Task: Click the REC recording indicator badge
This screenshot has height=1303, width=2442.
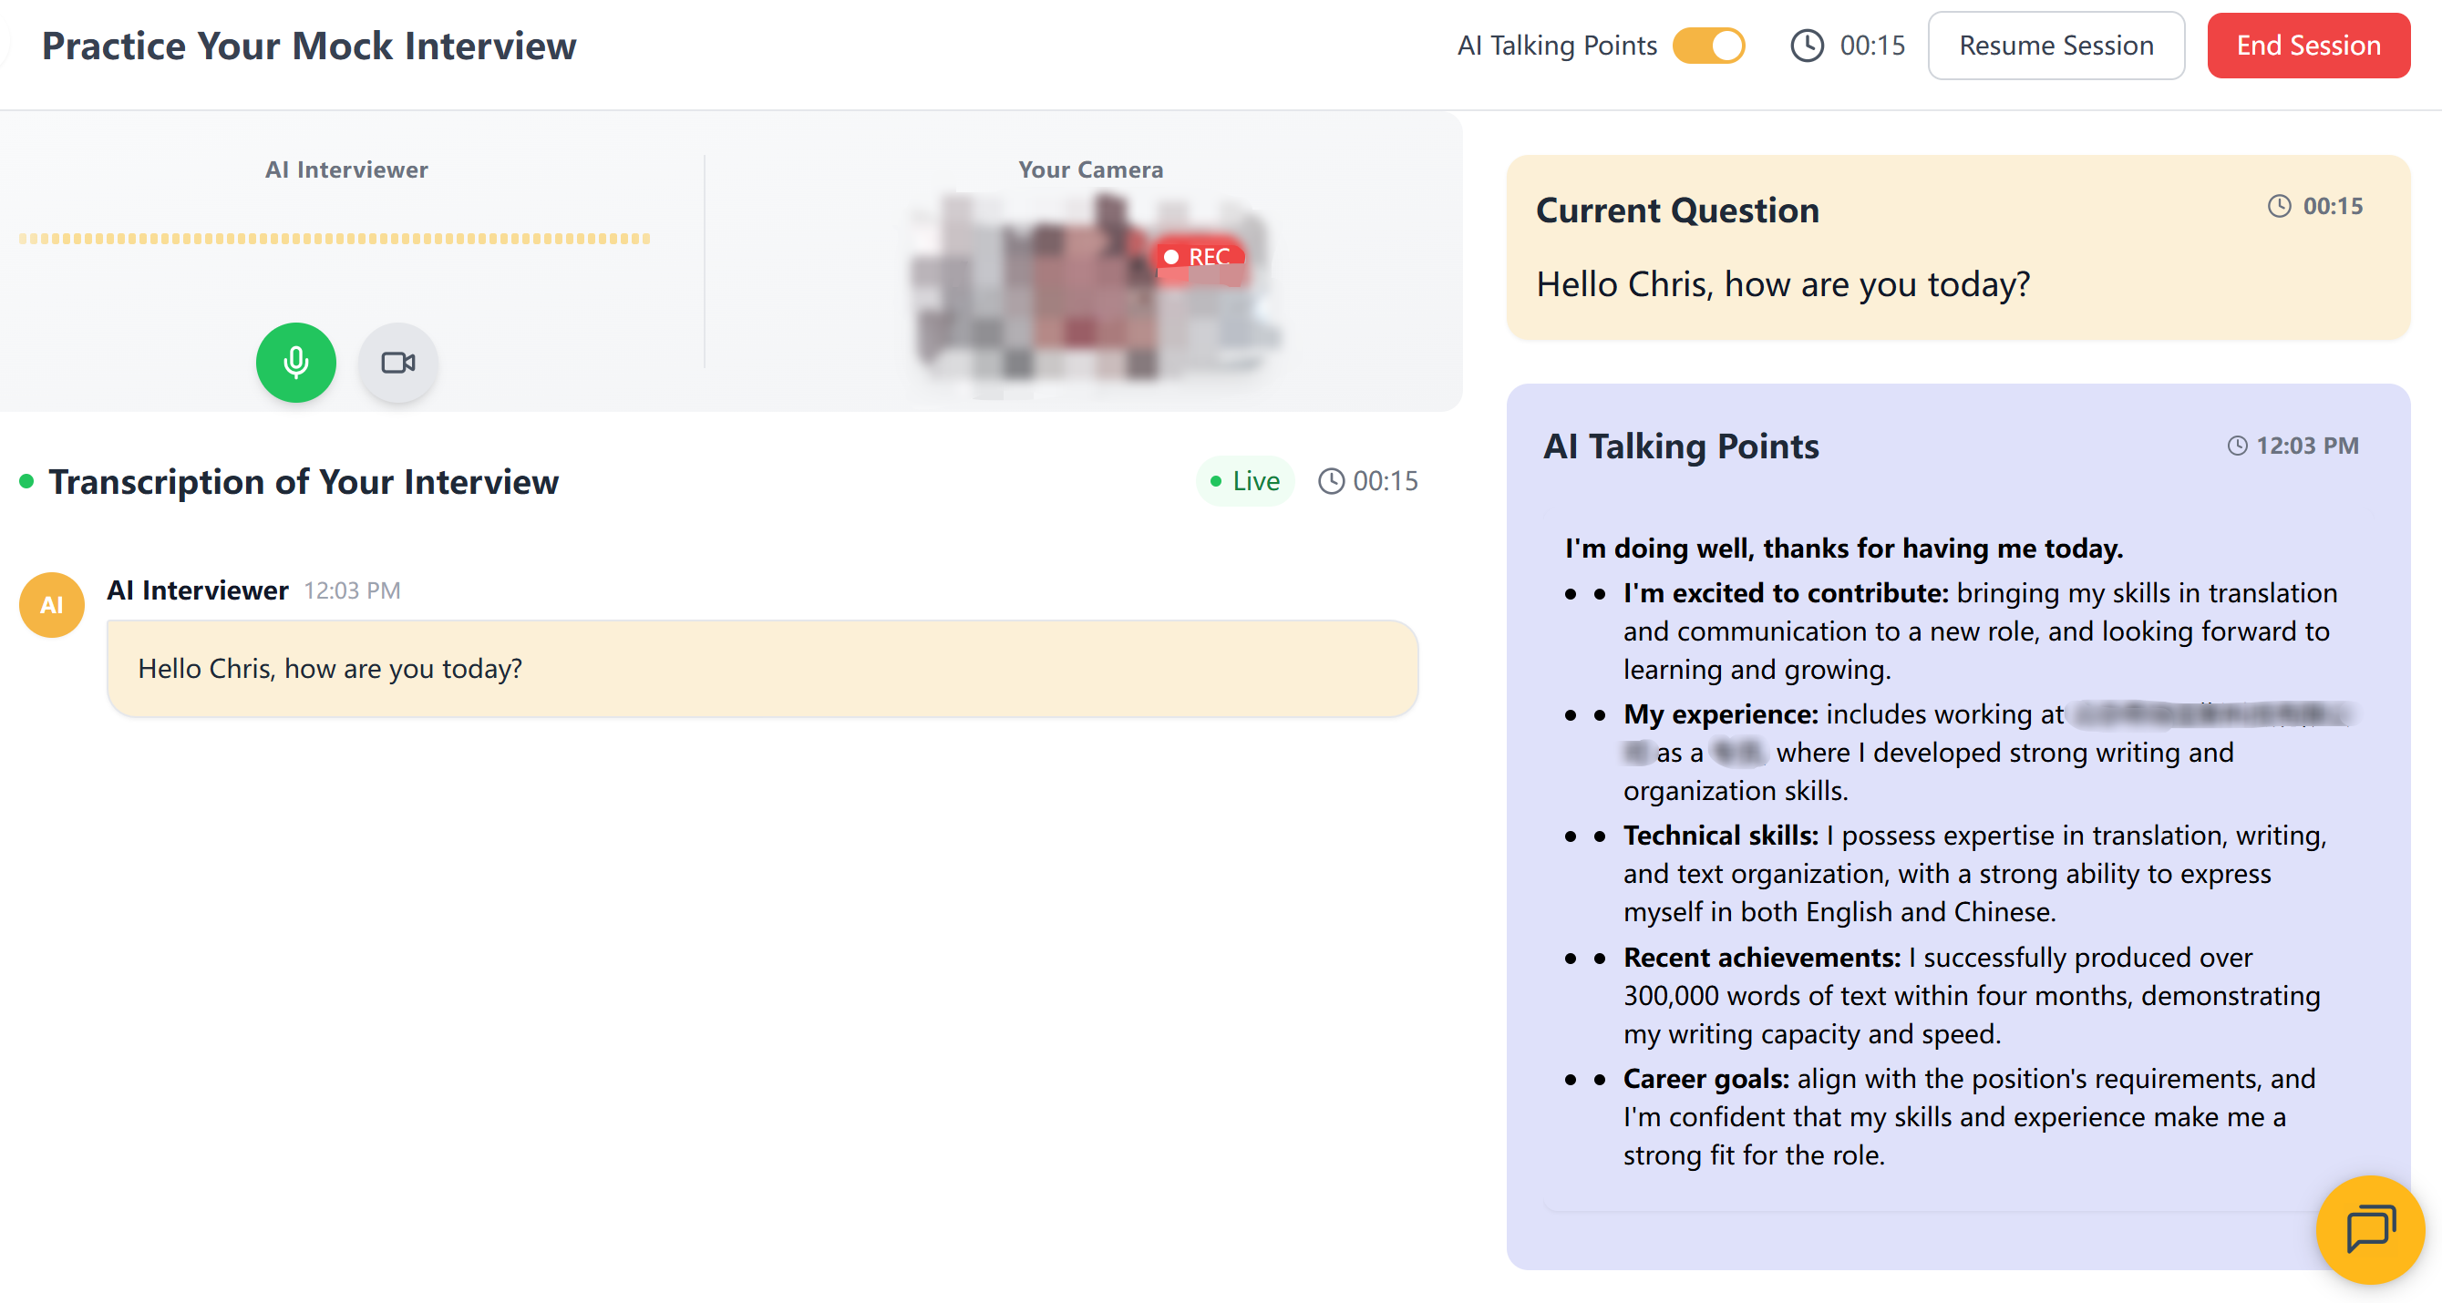Action: click(1199, 257)
